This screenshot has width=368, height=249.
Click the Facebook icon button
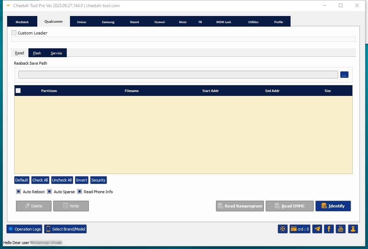point(329,229)
